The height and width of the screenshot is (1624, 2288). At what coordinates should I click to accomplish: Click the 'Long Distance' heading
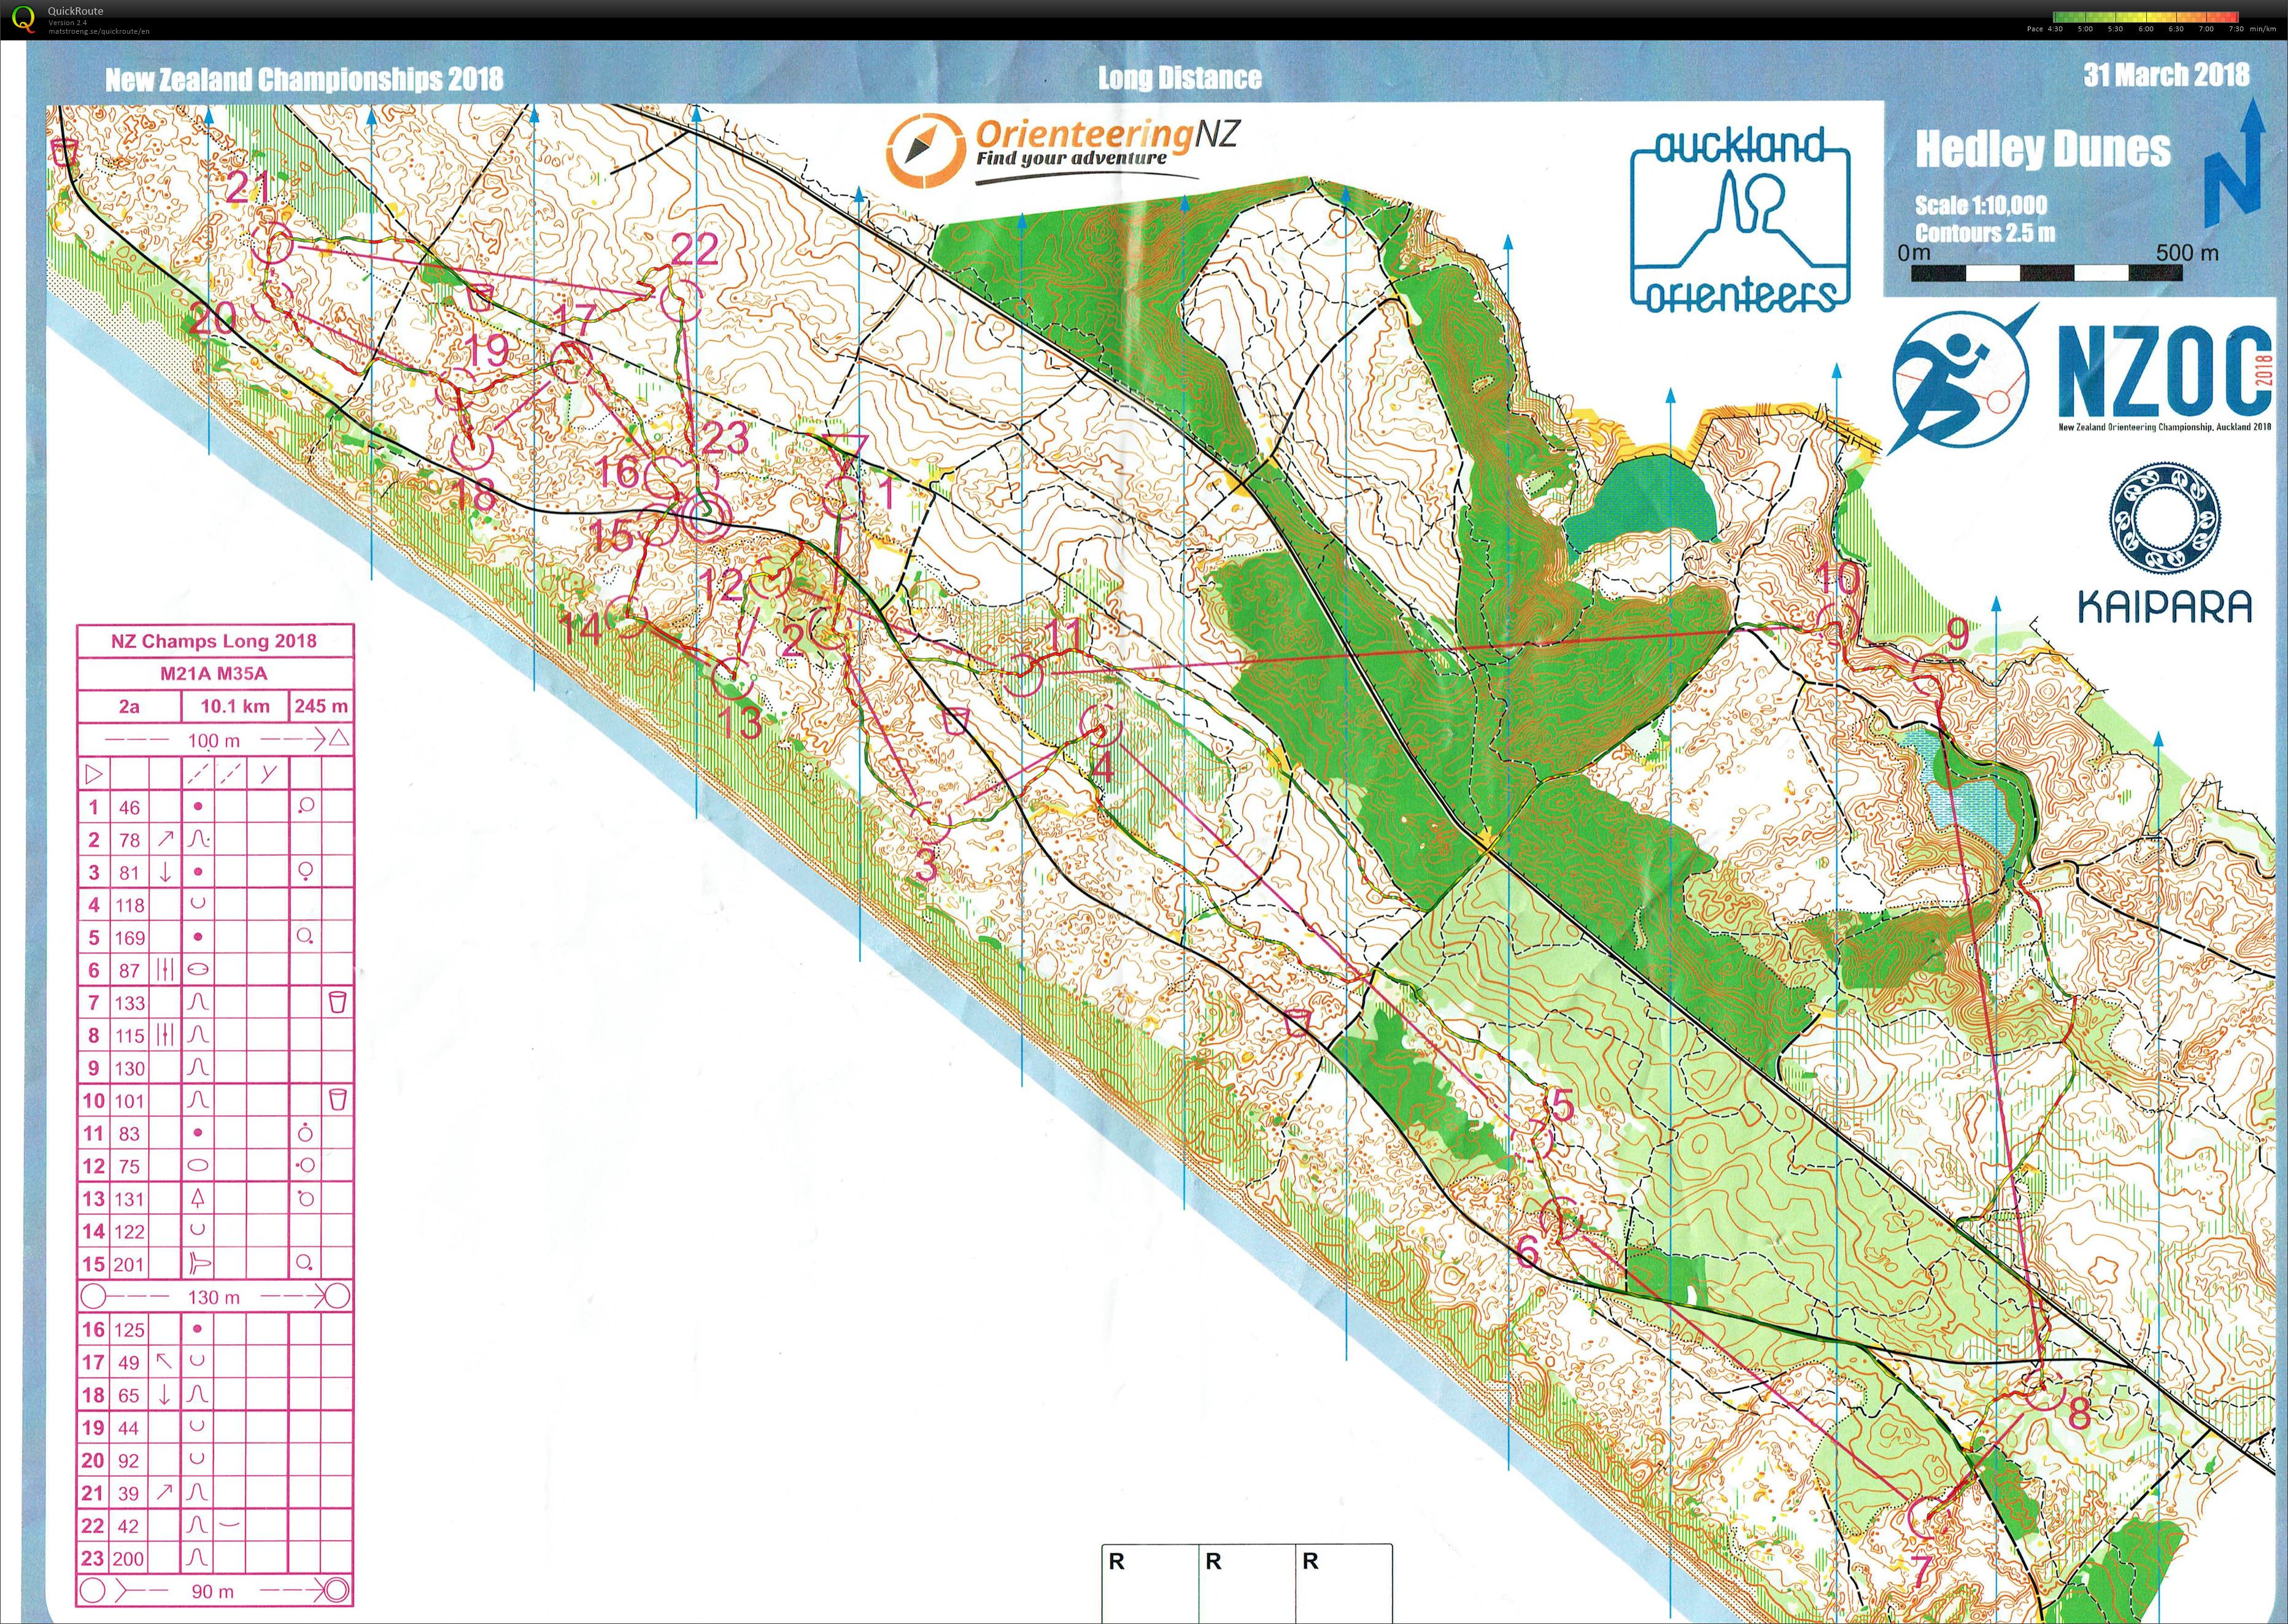(x=1180, y=78)
